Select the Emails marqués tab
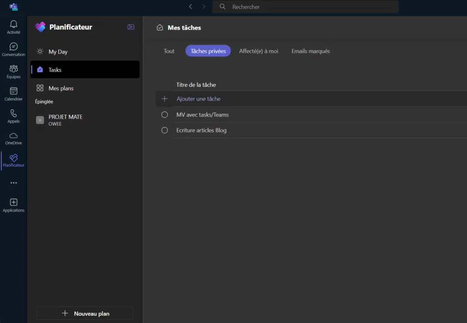The height and width of the screenshot is (323, 467). (311, 51)
